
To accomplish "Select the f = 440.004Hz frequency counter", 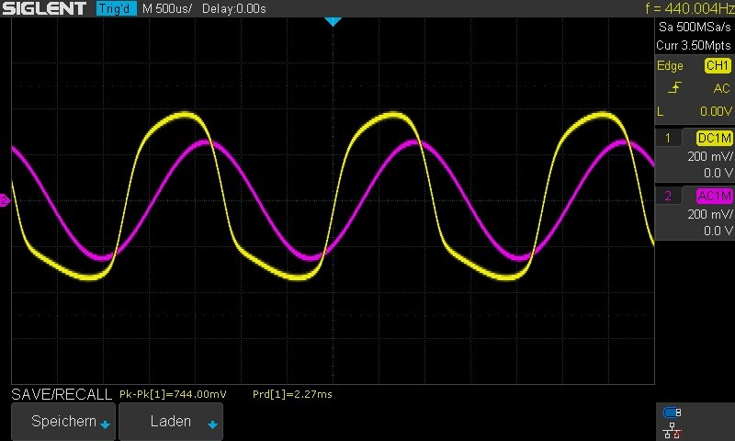I will (690, 8).
